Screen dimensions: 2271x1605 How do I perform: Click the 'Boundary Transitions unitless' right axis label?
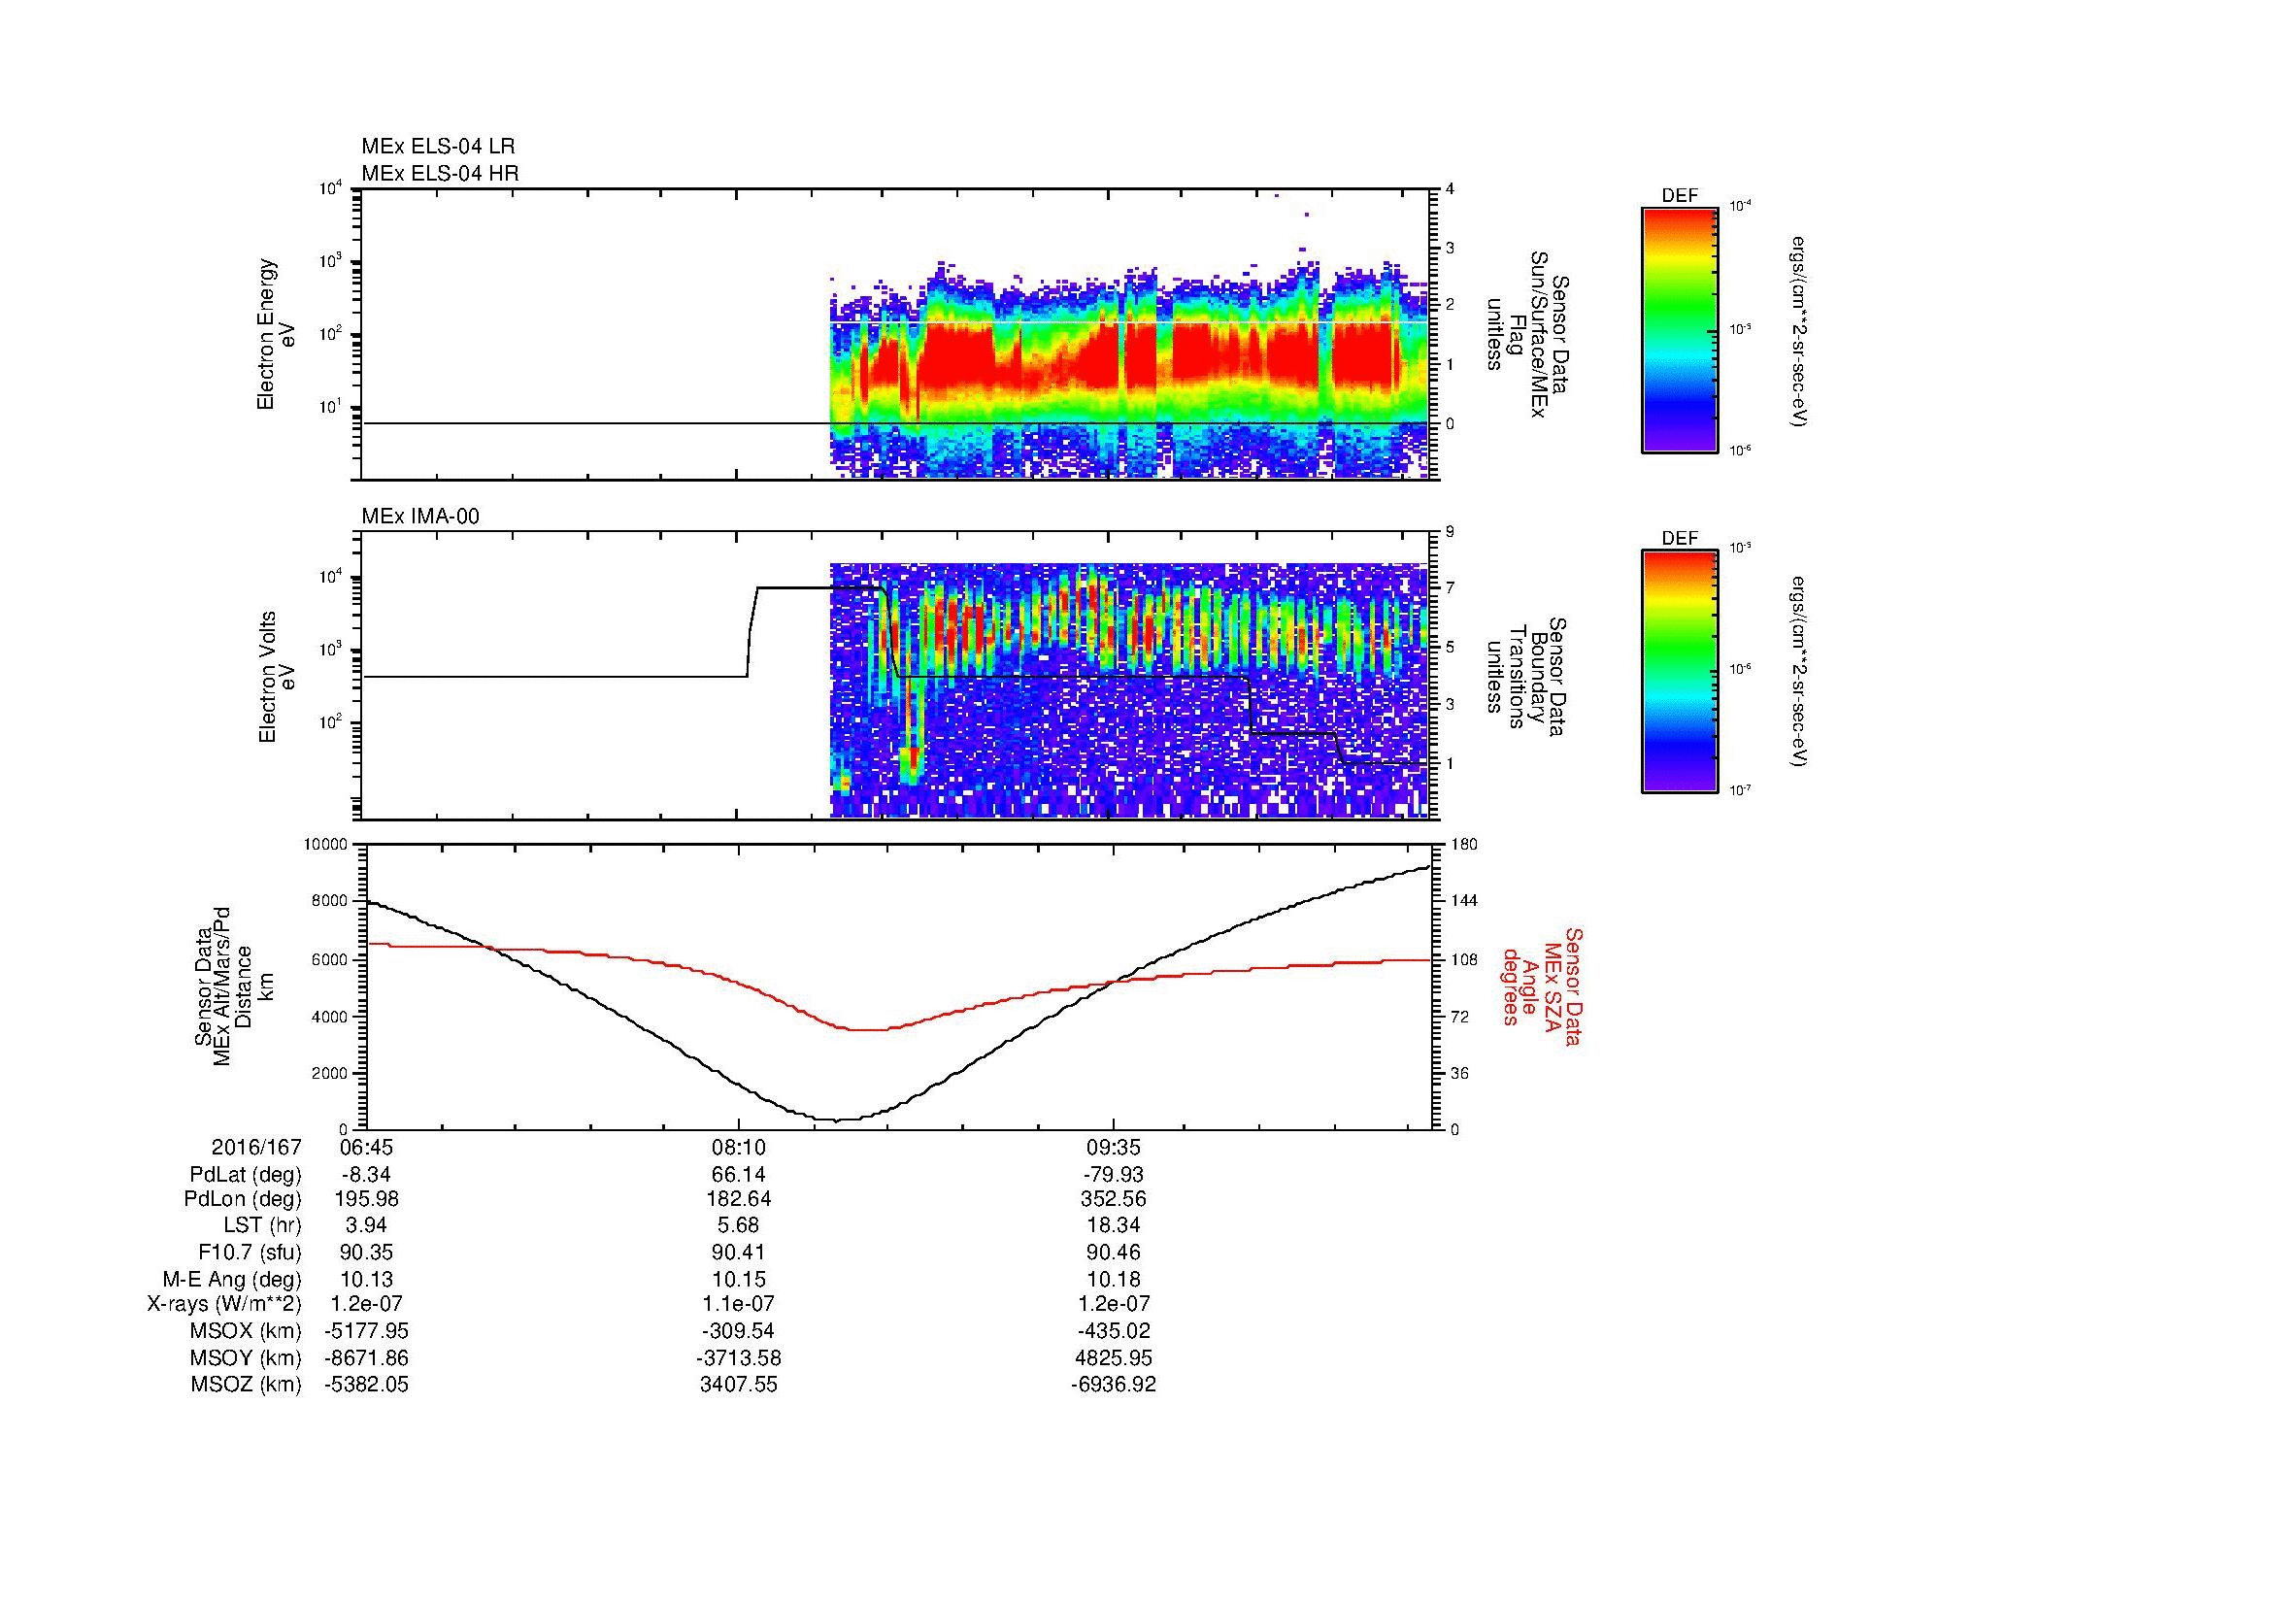tap(1526, 677)
